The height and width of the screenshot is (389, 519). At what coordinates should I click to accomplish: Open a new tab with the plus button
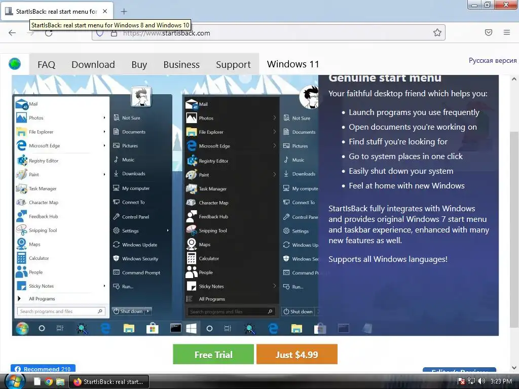[x=124, y=12]
